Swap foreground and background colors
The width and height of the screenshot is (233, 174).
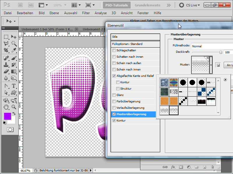(x=14, y=113)
